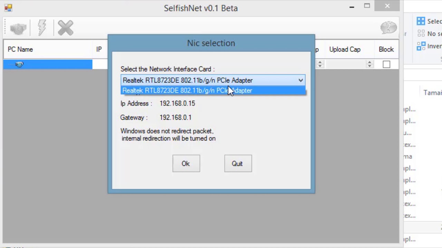
Task: Minimize the SelfishNet window
Action: [352, 7]
